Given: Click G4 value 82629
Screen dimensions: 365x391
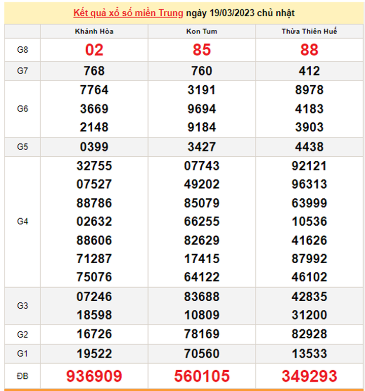Looking at the screenshot, I should [x=202, y=240].
